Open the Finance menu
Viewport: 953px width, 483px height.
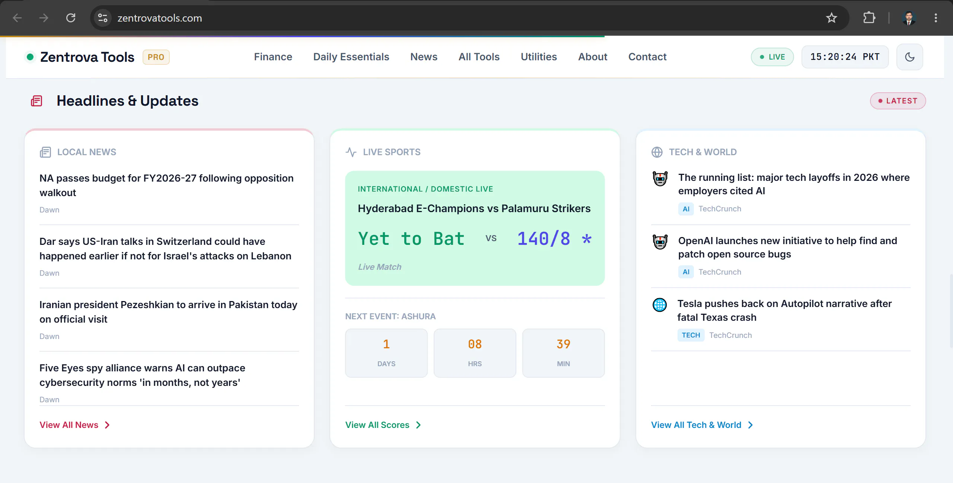click(273, 57)
